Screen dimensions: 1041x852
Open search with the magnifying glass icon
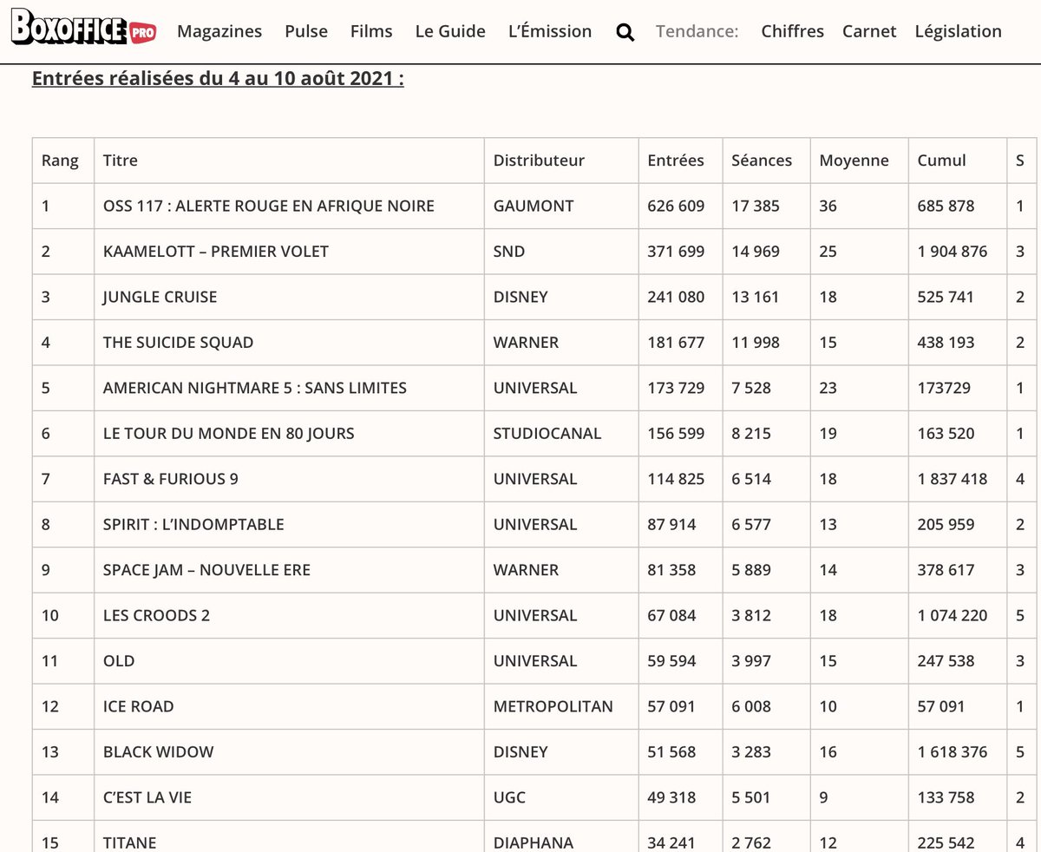(625, 32)
